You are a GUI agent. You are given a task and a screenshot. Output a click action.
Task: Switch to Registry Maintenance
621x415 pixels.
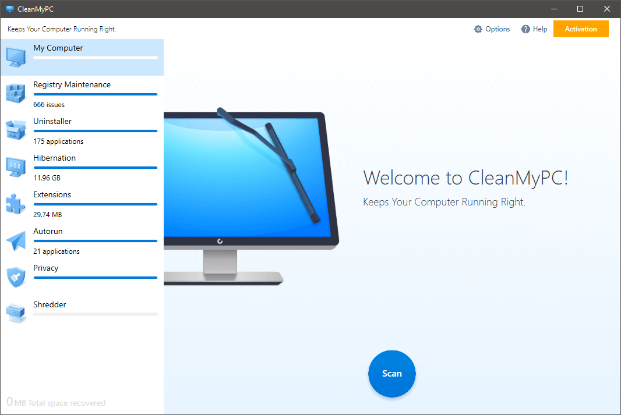click(x=82, y=94)
